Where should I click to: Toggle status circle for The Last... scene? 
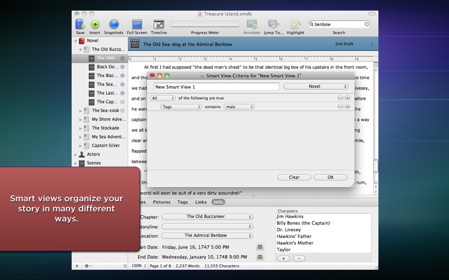click(x=122, y=93)
